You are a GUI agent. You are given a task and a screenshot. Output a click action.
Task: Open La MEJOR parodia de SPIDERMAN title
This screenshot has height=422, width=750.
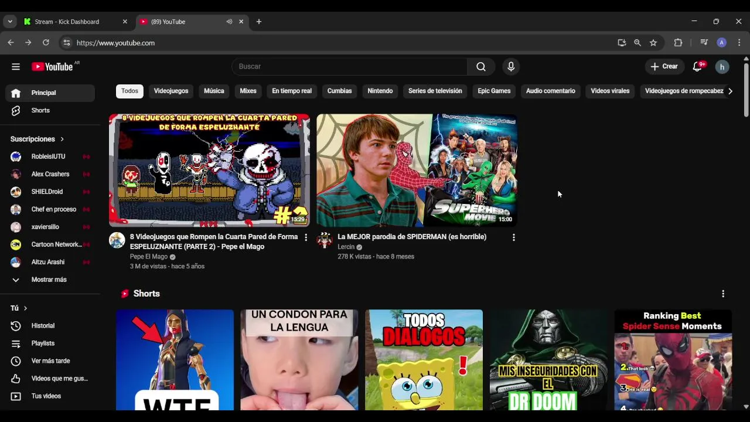[412, 237]
